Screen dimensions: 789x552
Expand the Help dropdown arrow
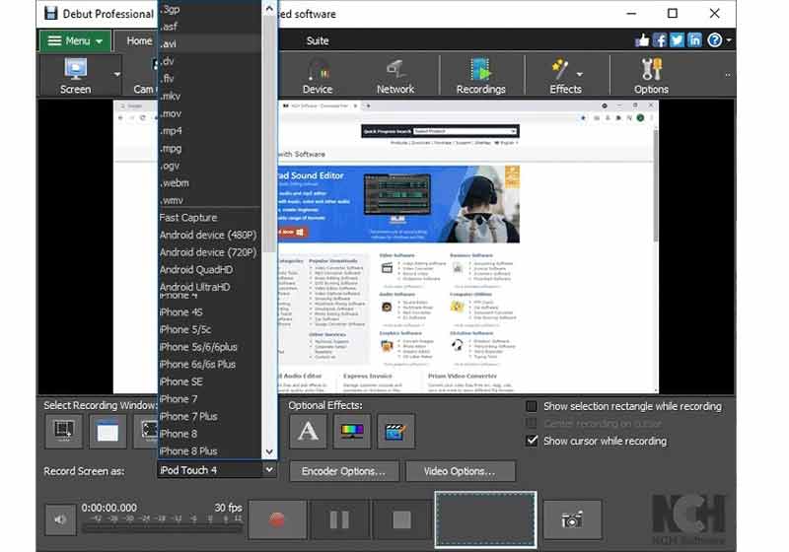pyautogui.click(x=728, y=40)
